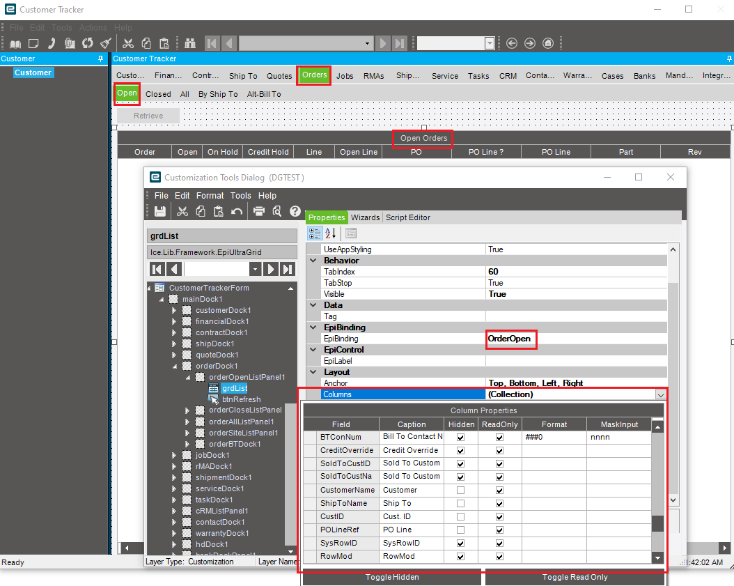Open the Columns collection dropdown arrow
This screenshot has width=734, height=586.
(660, 394)
